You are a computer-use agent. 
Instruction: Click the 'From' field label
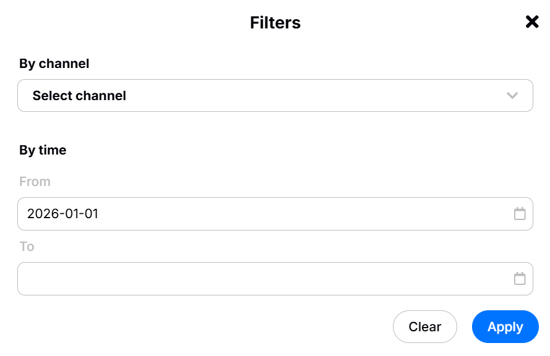35,182
